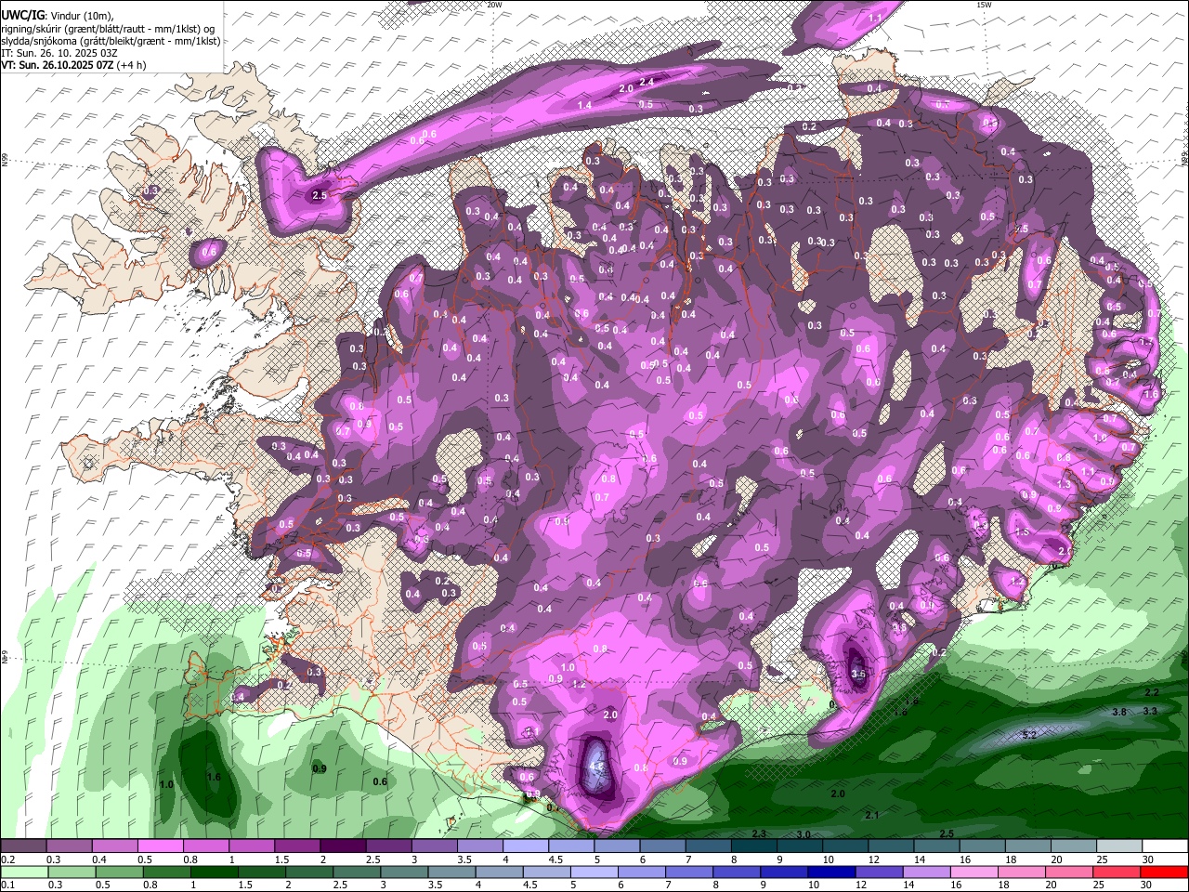Click the lilac 14 rain-scale swatch
Image resolution: width=1189 pixels, height=892 pixels.
click(926, 872)
